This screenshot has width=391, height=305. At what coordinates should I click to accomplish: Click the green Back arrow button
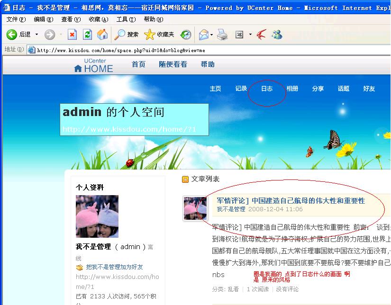11,35
